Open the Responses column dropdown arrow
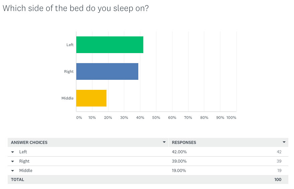The height and width of the screenshot is (189, 294). pyautogui.click(x=284, y=142)
